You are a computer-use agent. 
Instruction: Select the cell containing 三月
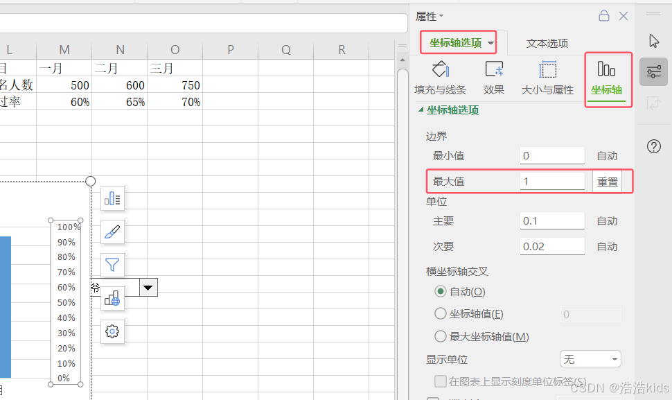175,68
